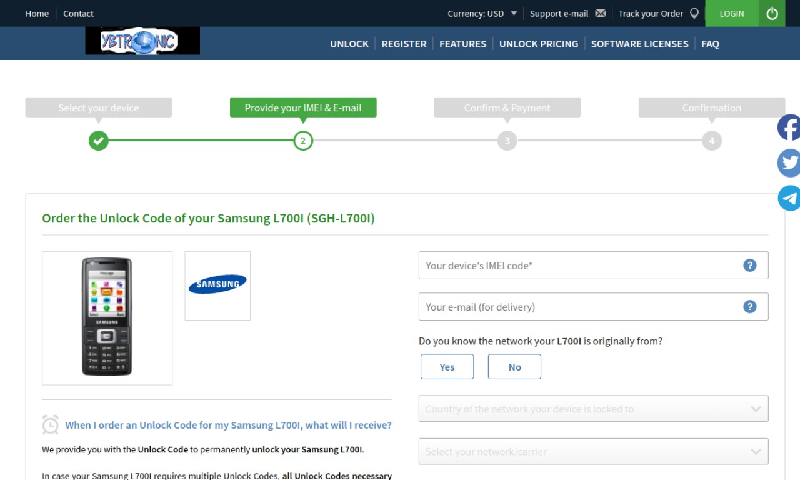The width and height of the screenshot is (800, 480).
Task: Open the Currency USD dropdown
Action: coord(482,13)
